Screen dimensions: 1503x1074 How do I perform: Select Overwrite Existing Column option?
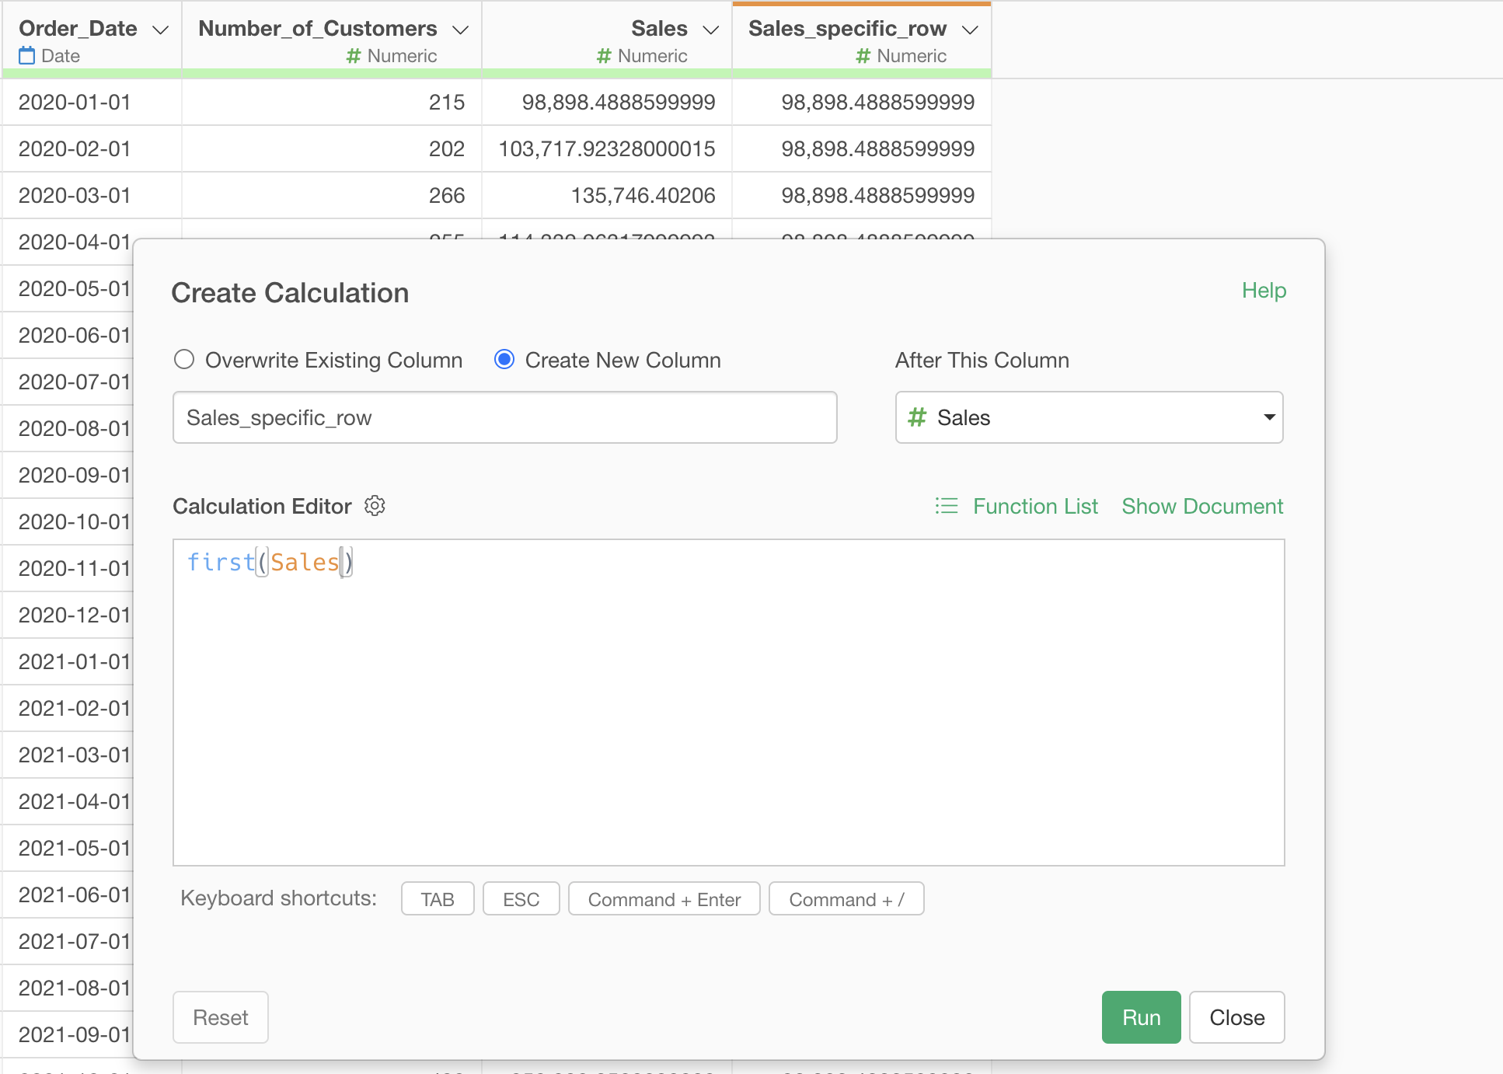[184, 360]
